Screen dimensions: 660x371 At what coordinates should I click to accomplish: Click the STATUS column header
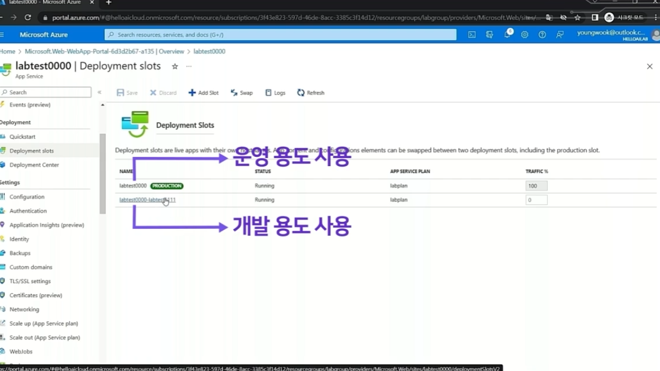point(263,172)
